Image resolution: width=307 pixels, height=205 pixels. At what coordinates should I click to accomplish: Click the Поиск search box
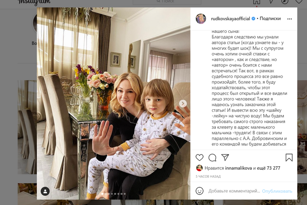click(167, 2)
